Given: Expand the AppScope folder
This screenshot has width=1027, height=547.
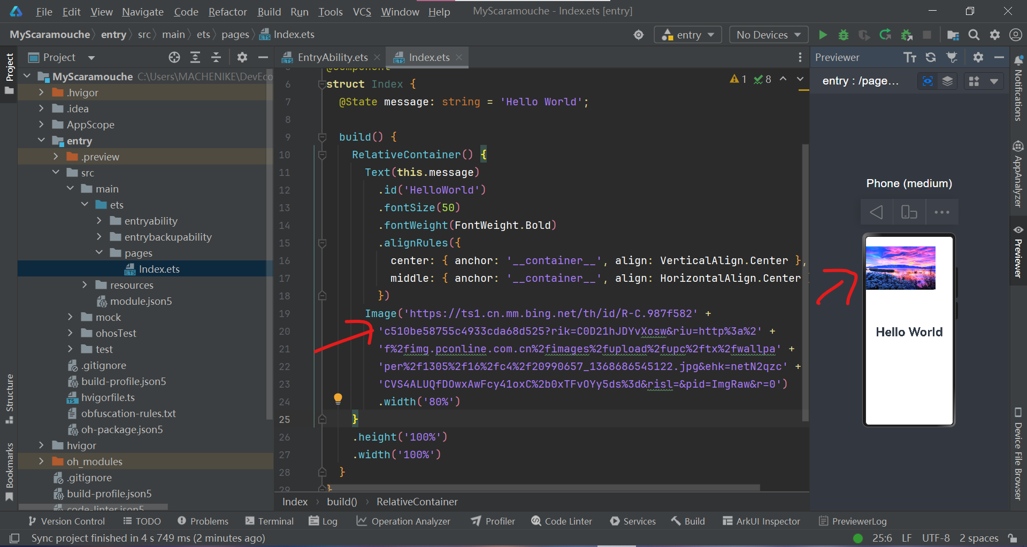Looking at the screenshot, I should 41,125.
